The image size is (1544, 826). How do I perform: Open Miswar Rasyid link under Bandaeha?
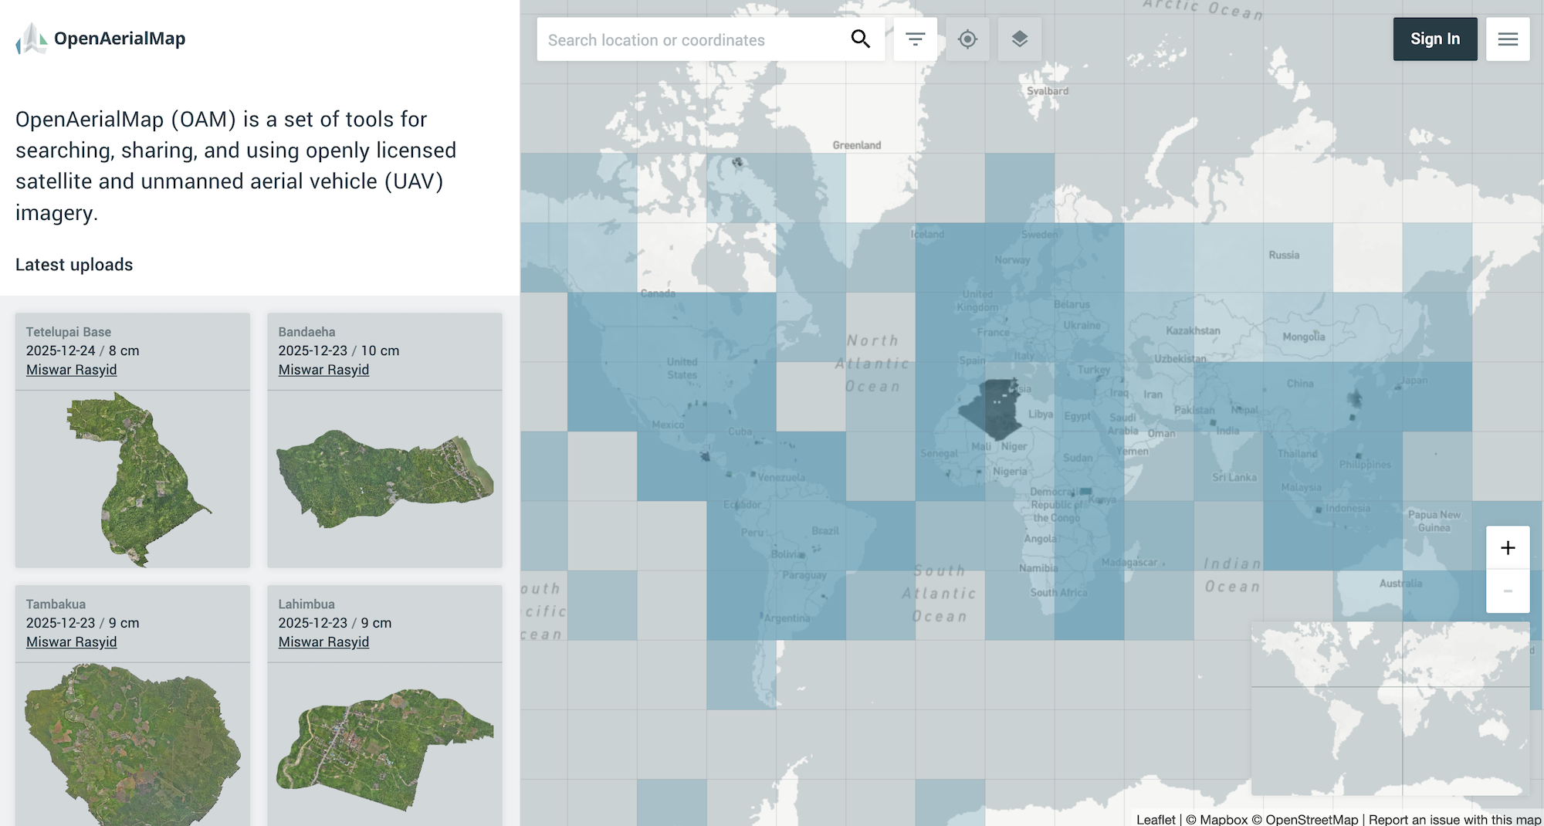point(323,370)
